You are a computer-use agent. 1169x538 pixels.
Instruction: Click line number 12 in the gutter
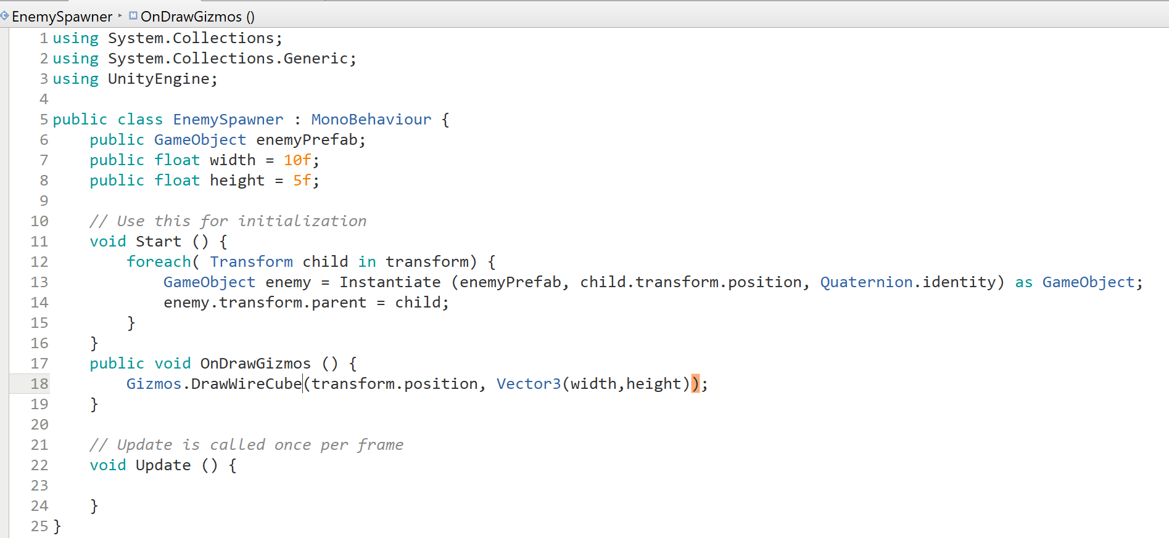click(39, 262)
